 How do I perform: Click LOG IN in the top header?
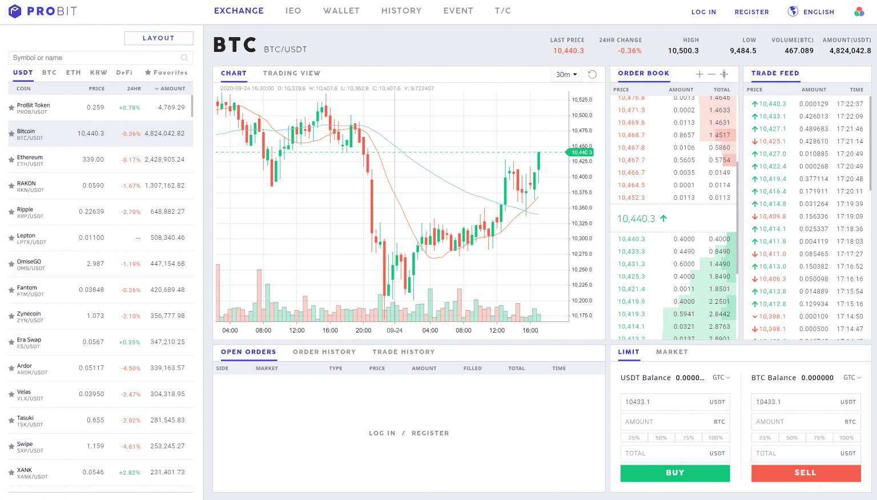[703, 12]
